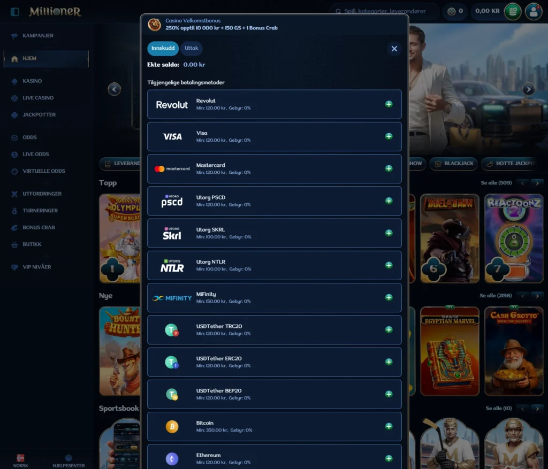Select the Innskudd tab

tap(163, 48)
